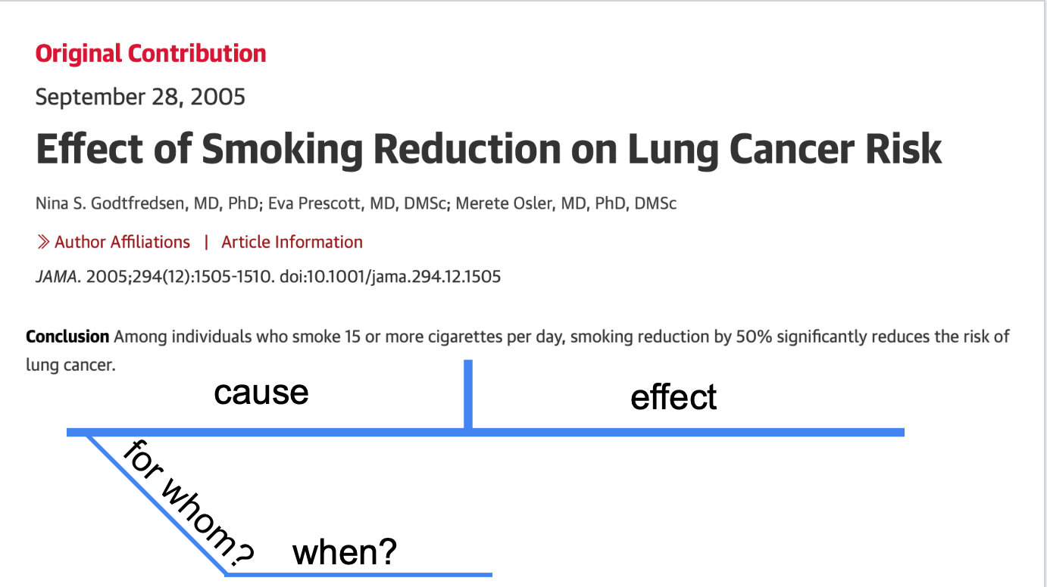The image size is (1047, 587).
Task: Click the September 28, 2005 date
Action: [140, 97]
